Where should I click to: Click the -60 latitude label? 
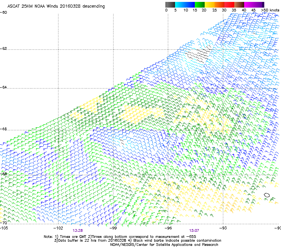click(3, 13)
